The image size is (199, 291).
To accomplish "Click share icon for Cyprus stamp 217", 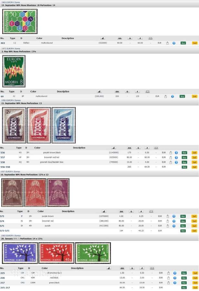I will point(168,283).
